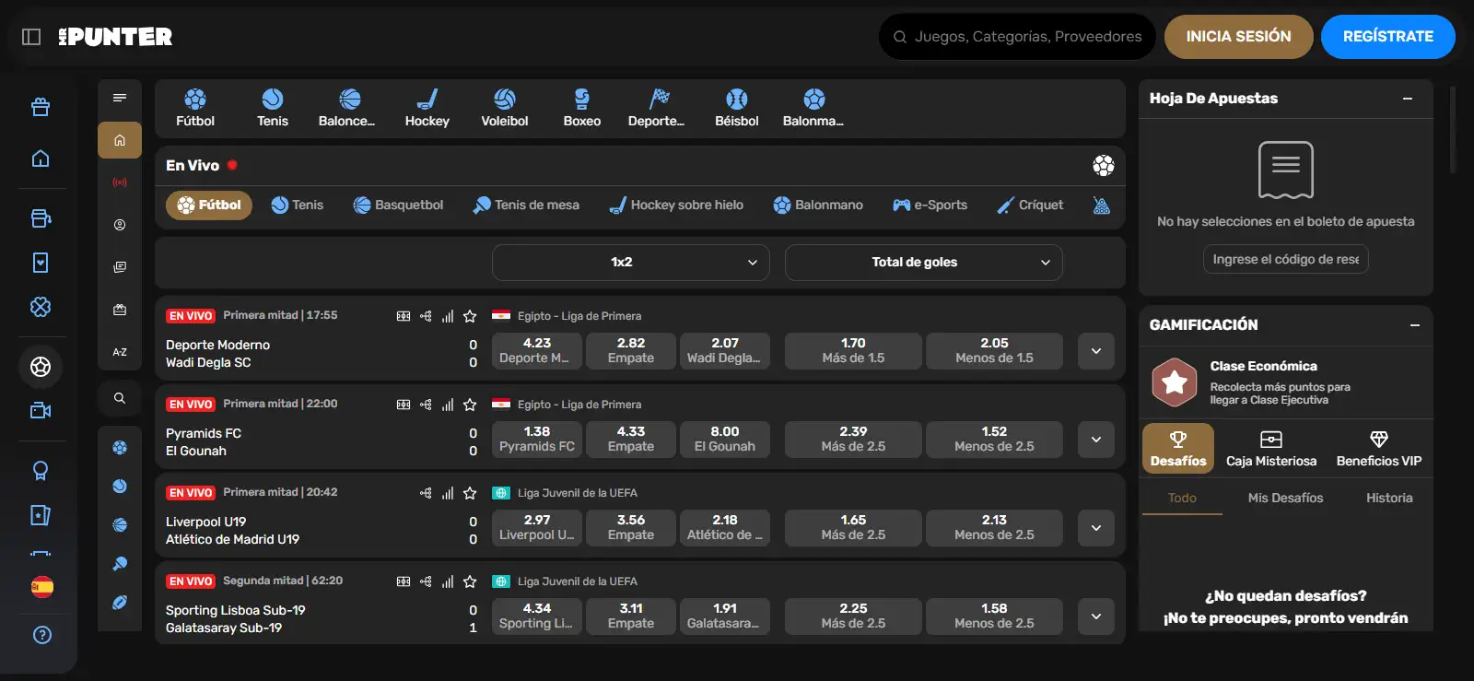Open the Total de goles market dropdown
Viewport: 1474px width, 681px height.
[924, 263]
